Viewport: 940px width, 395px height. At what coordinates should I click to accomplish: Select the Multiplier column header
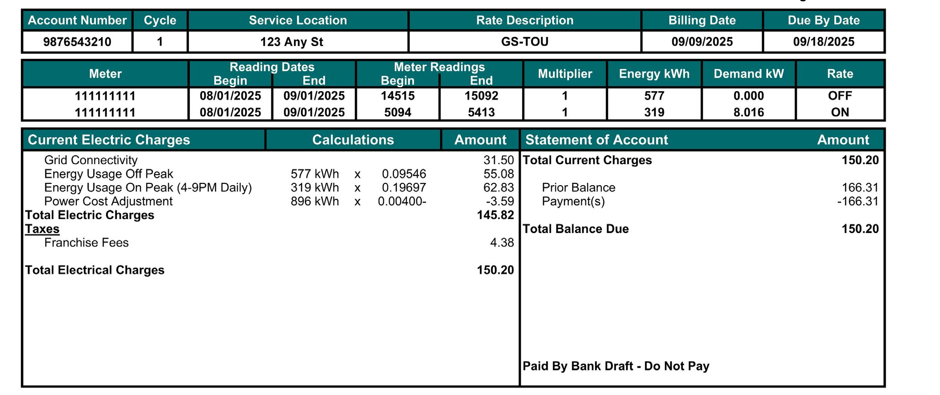coord(565,74)
